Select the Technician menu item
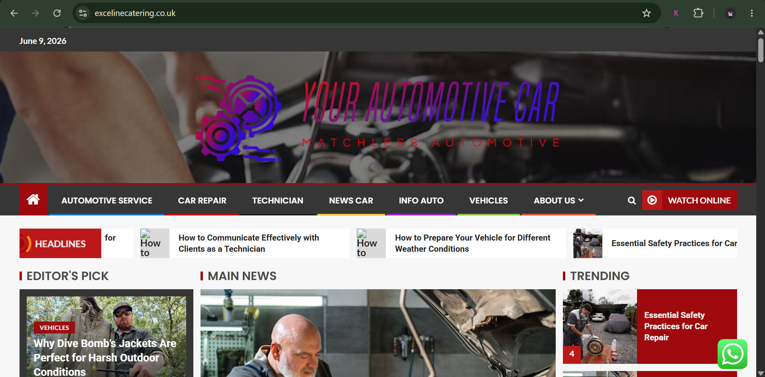This screenshot has height=377, width=765. tap(278, 201)
